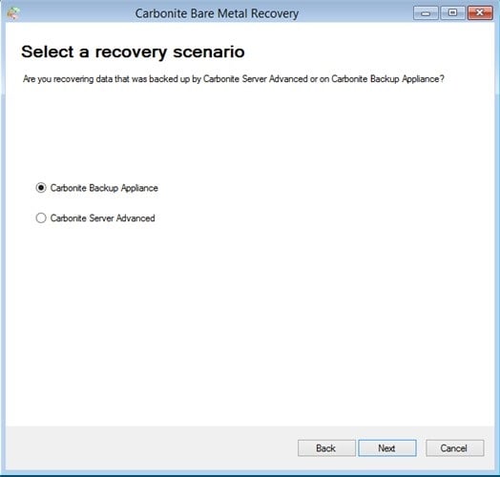Click the 'Carbonite Bare Metal Recovery' window title

pyautogui.click(x=217, y=13)
